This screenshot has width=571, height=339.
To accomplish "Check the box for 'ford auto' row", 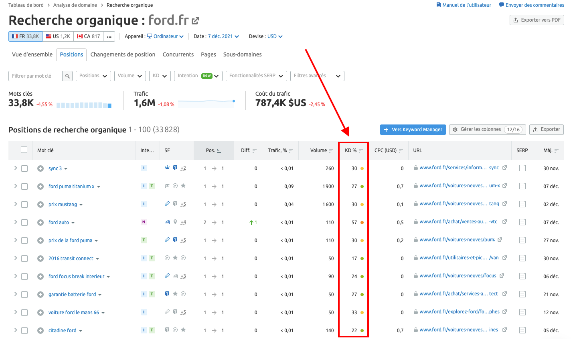I will [24, 223].
